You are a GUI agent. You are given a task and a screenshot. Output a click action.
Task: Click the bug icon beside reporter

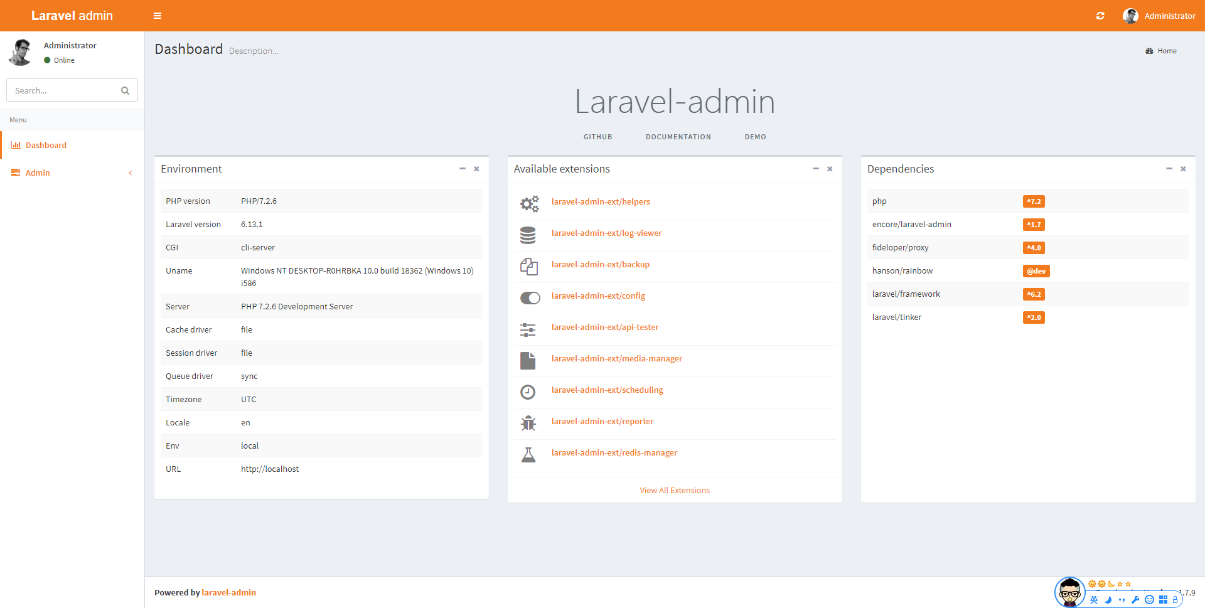[528, 423]
